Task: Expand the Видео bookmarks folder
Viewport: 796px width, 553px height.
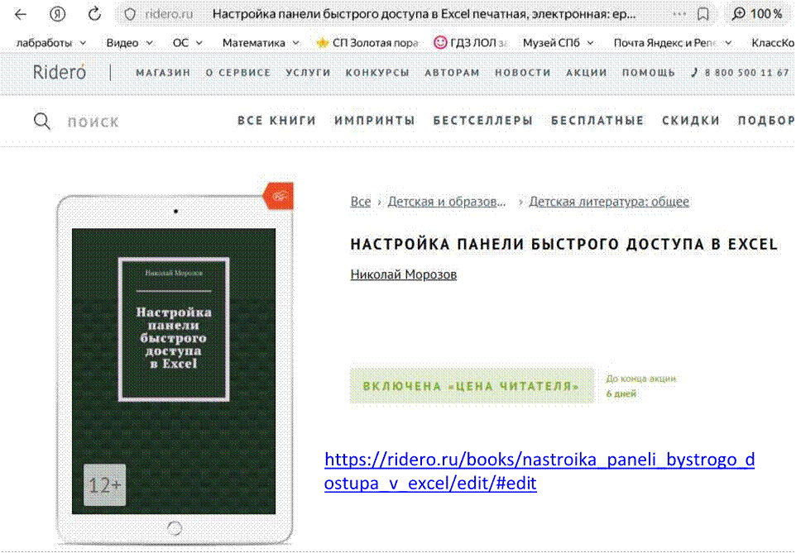Action: [x=129, y=42]
